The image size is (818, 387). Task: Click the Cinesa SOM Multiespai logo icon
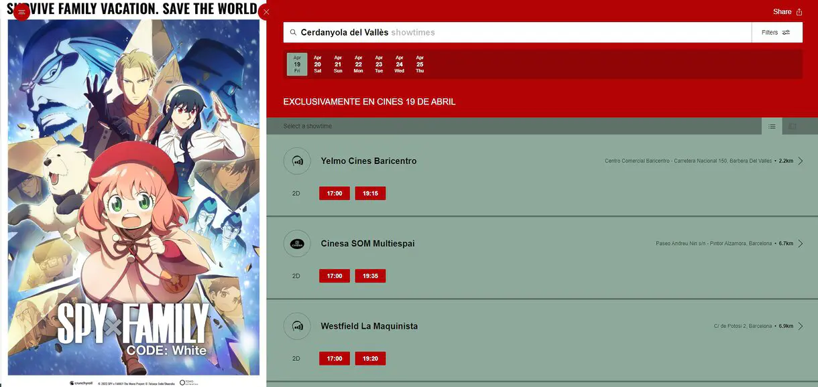pyautogui.click(x=297, y=244)
